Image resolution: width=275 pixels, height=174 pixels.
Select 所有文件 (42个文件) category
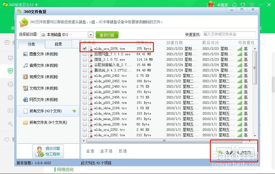point(48,111)
